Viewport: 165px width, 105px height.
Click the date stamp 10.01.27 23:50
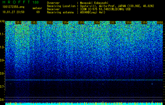[x=13, y=12]
